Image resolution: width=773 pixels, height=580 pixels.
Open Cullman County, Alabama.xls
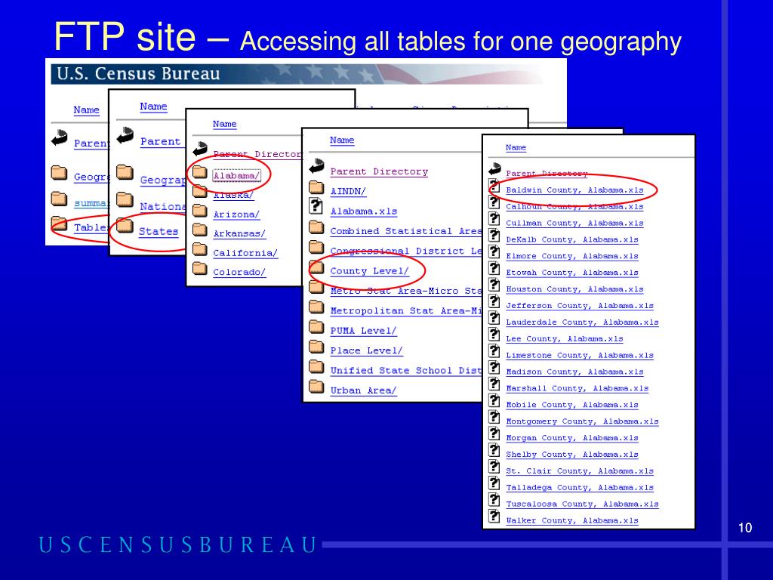574,223
